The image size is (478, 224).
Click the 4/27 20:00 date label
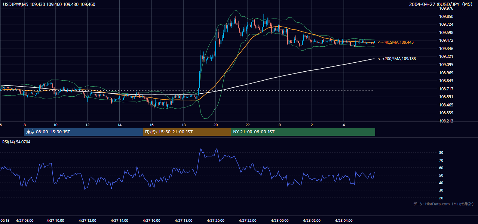tap(215, 220)
